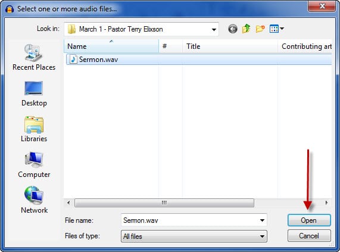The height and width of the screenshot is (252, 340).
Task: Click inside the File name text field
Action: [190, 220]
